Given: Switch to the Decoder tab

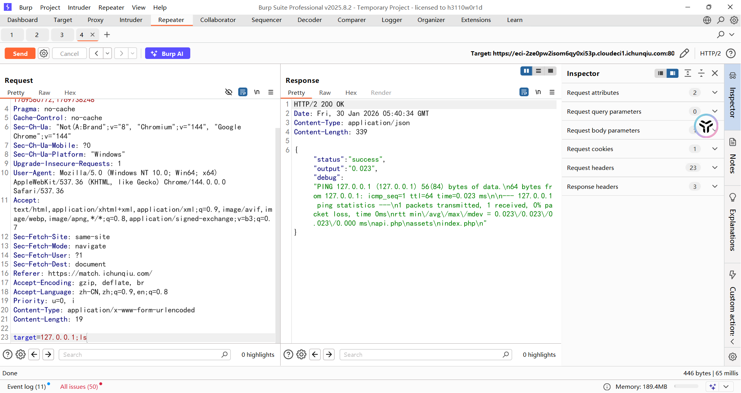Looking at the screenshot, I should click(x=309, y=20).
